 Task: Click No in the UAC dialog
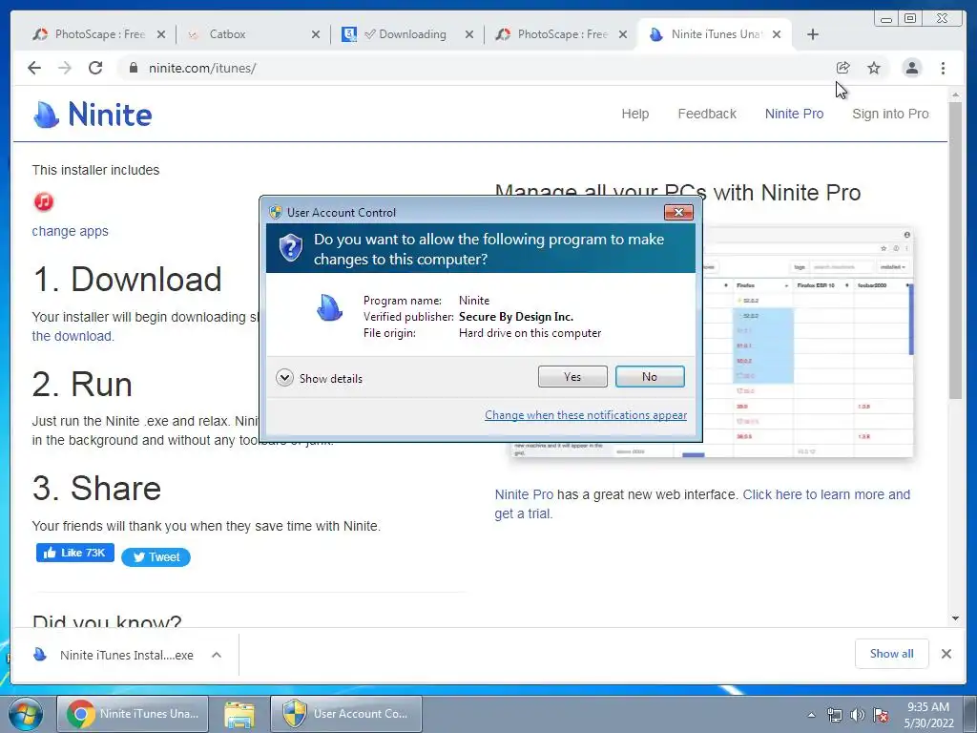(650, 376)
